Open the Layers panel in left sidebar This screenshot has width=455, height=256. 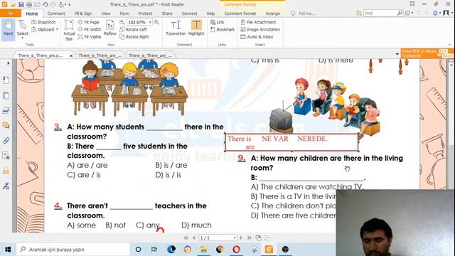pyautogui.click(x=6, y=111)
